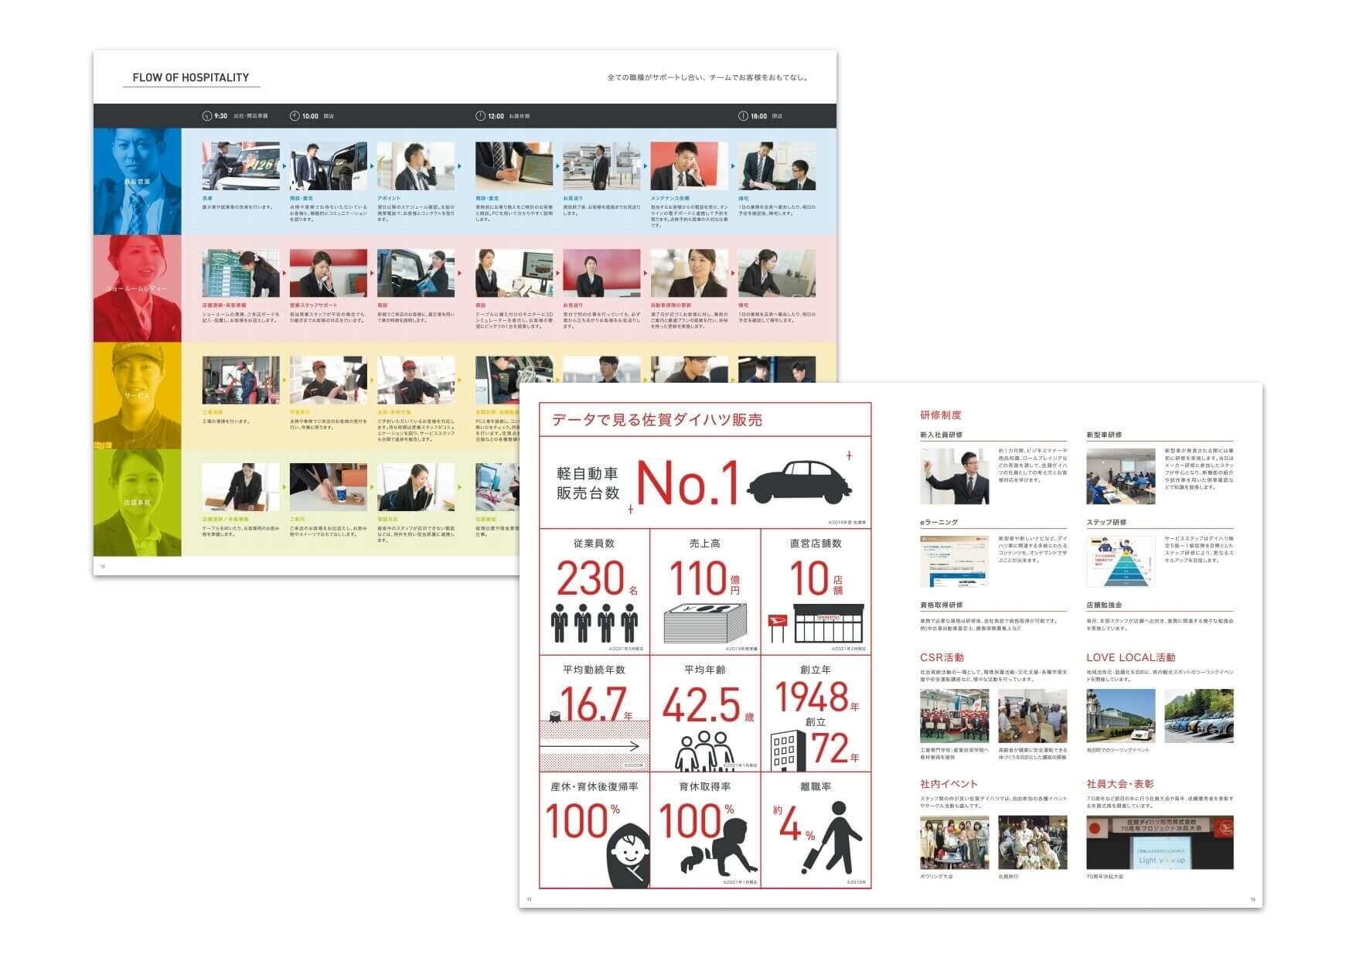This screenshot has width=1356, height=958.
Task: Click the 16.7 average tenure figure
Action: (594, 704)
